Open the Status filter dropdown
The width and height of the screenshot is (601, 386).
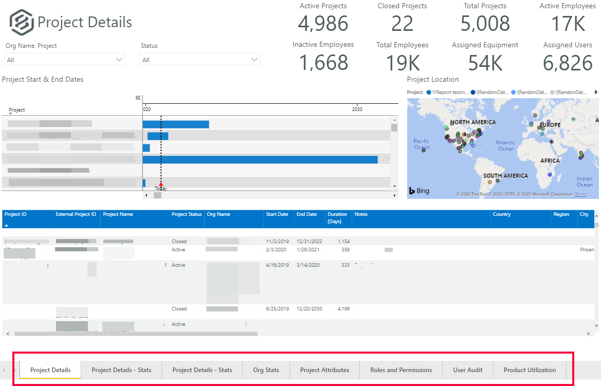[x=200, y=60]
